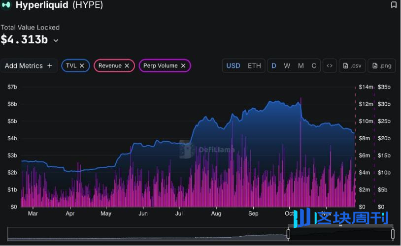
Task: Click the DefiLlama watermark in chart
Action: coord(207,150)
